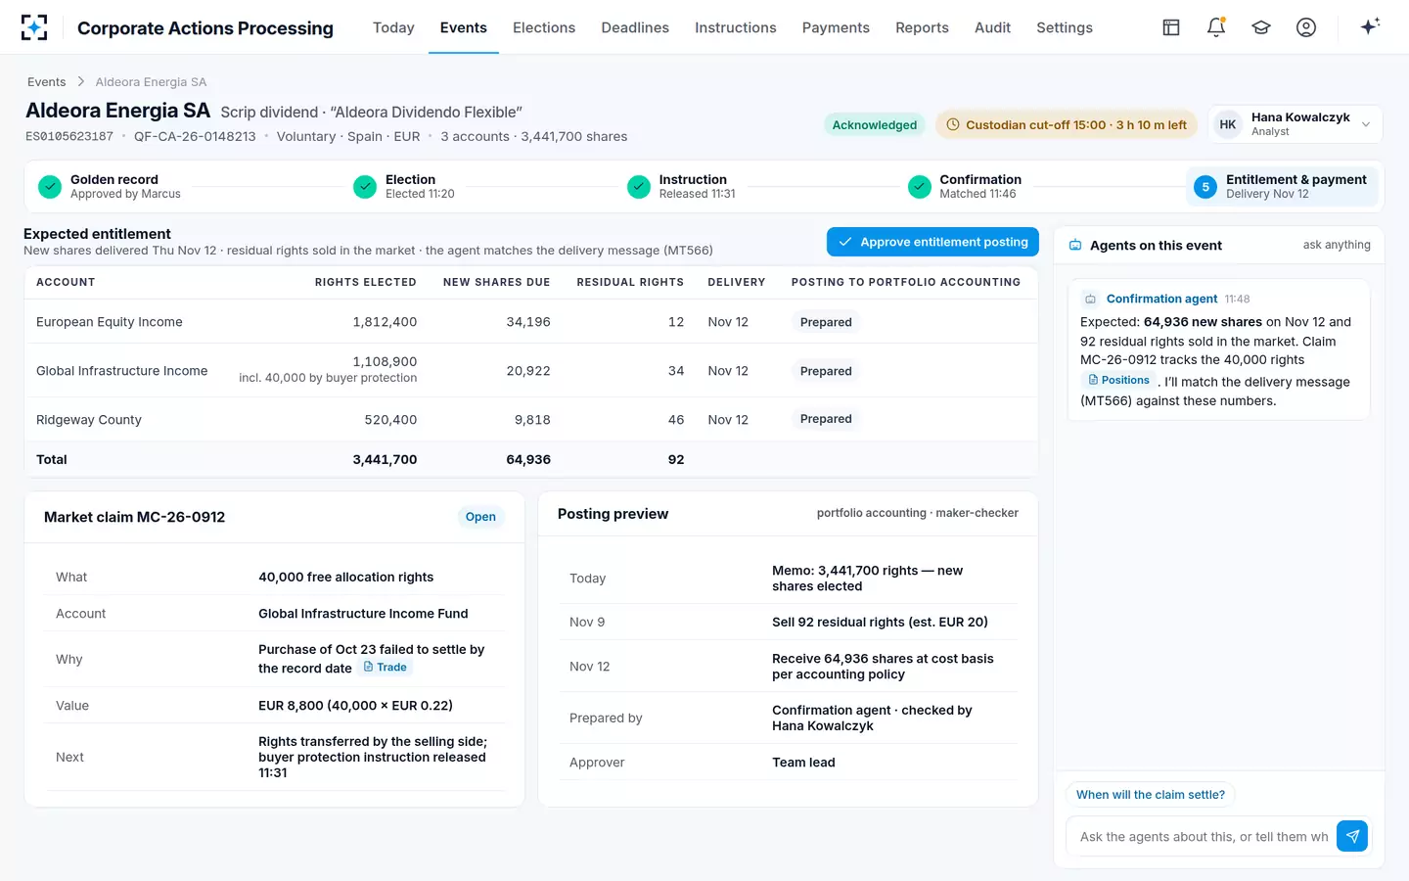
Task: Click the Confirmation step check icon
Action: pyautogui.click(x=920, y=187)
